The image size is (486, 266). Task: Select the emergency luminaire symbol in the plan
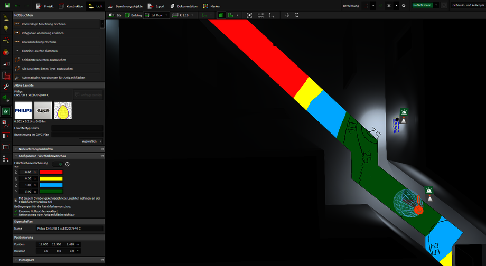click(404, 112)
